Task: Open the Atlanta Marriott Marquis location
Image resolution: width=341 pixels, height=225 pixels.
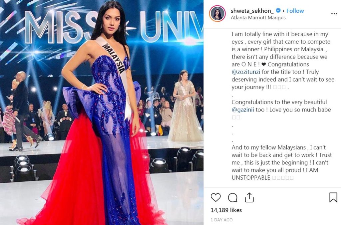Action: pyautogui.click(x=258, y=18)
